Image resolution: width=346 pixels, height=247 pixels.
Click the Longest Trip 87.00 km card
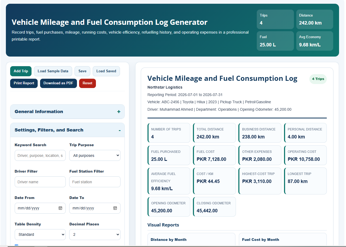tap(305, 181)
